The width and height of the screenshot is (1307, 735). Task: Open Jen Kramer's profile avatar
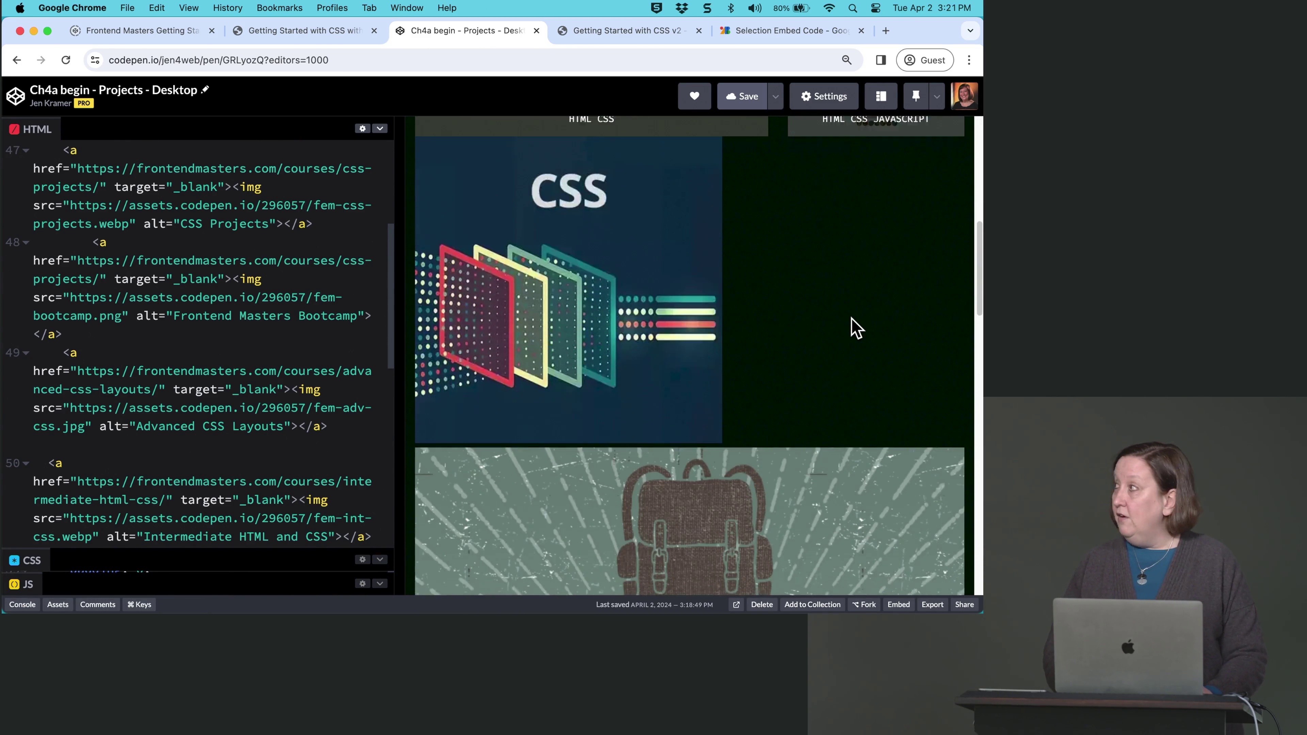(x=964, y=96)
